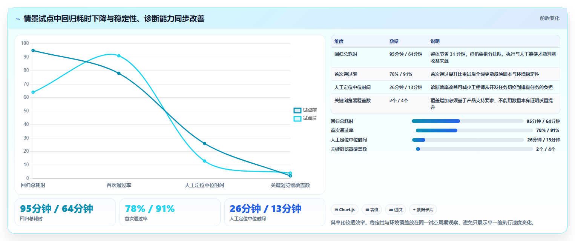Click the 95分钟 / 64分钟 data card

pyautogui.click(x=65, y=212)
